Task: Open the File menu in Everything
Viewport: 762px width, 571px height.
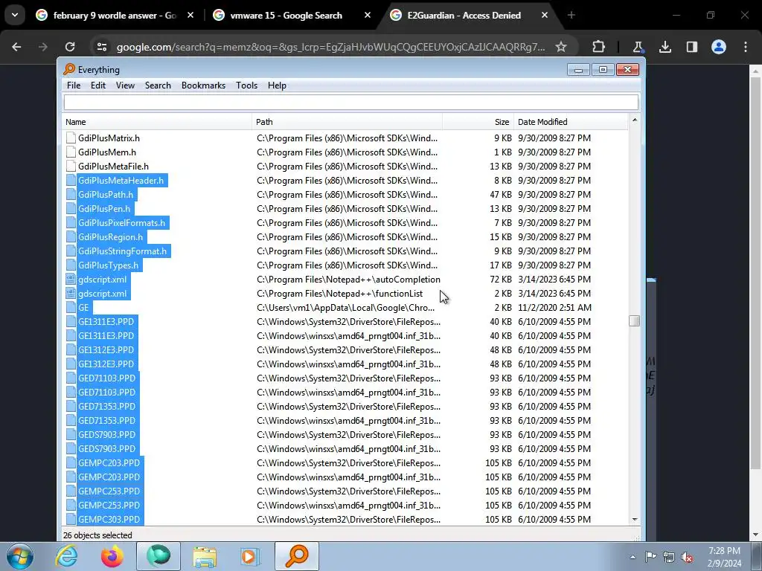Action: (x=74, y=86)
